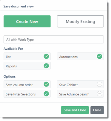The height and width of the screenshot is (121, 111).
Task: Click the Save and Close button
Action: click(x=75, y=110)
